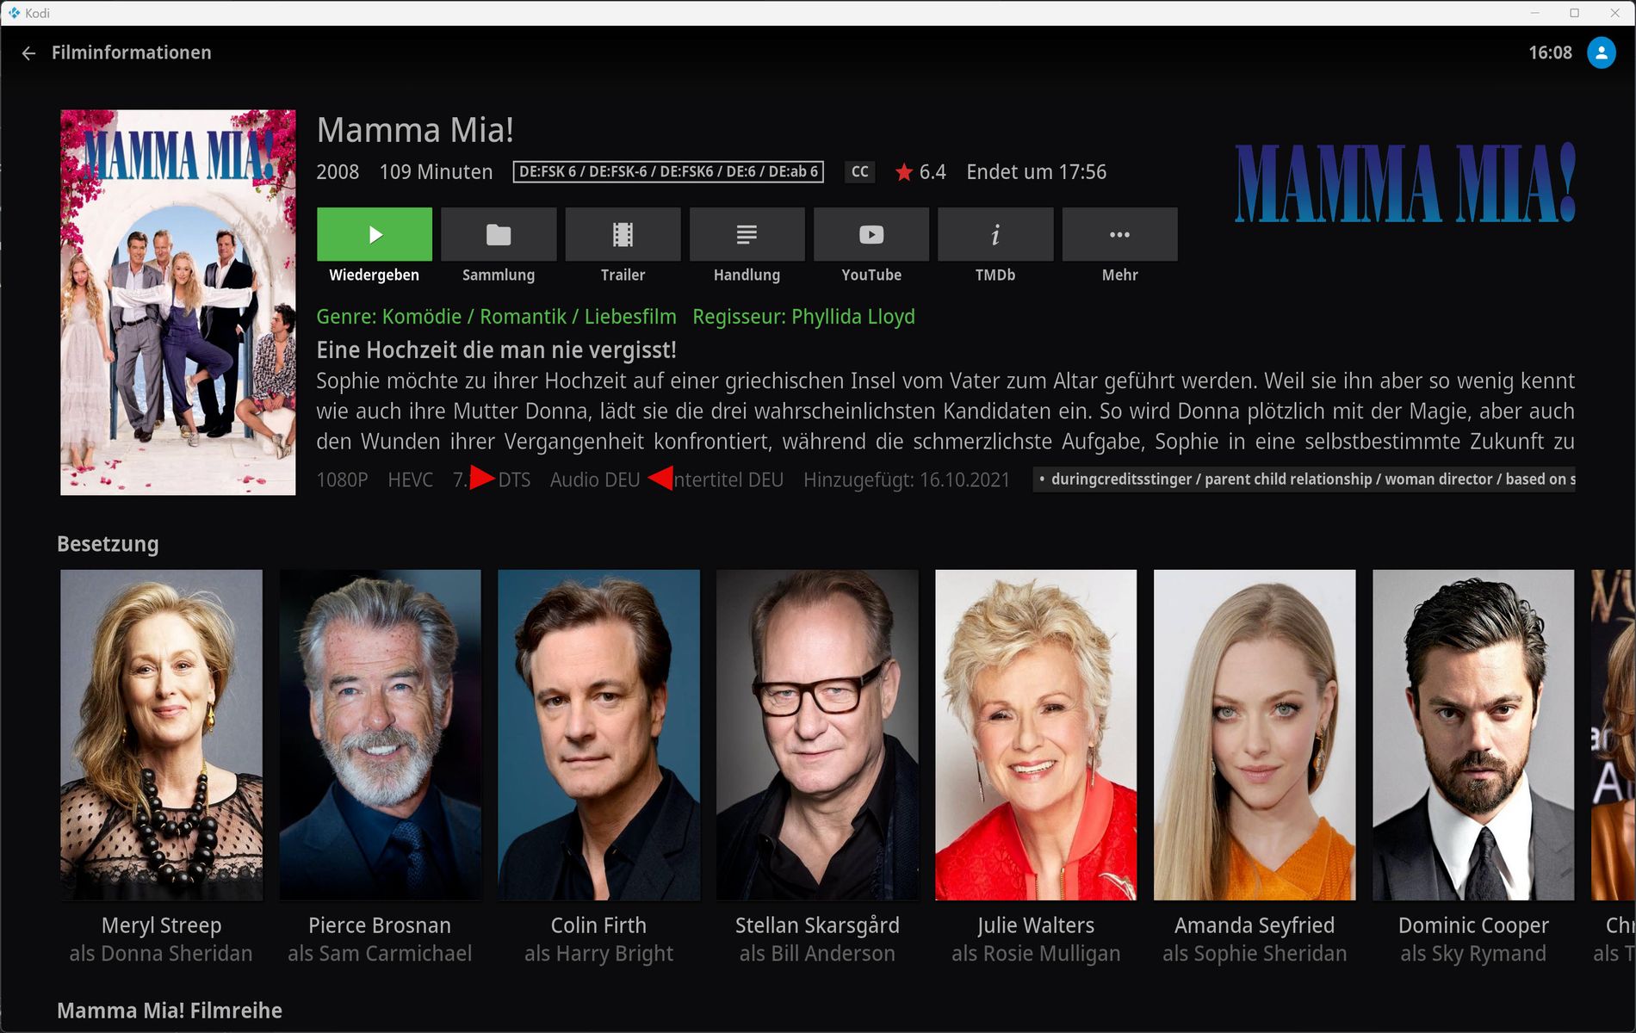Click the duringcreditsstinger tags bar
The width and height of the screenshot is (1636, 1033).
(x=1304, y=479)
